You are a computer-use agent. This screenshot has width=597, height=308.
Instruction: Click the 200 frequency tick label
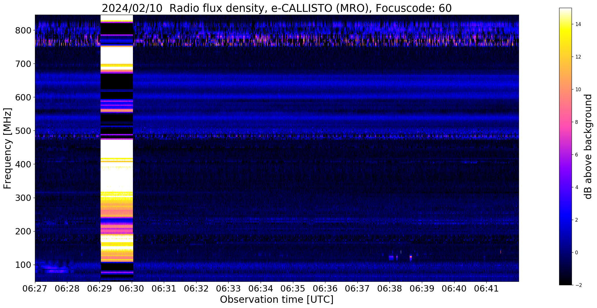tap(23, 231)
